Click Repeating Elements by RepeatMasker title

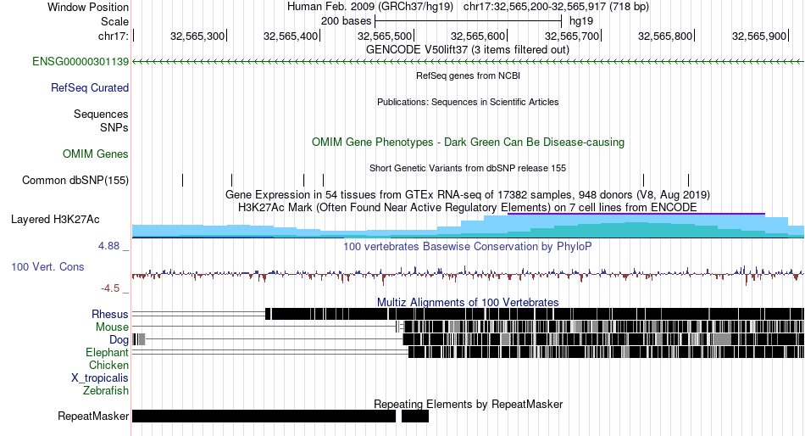[x=468, y=405]
